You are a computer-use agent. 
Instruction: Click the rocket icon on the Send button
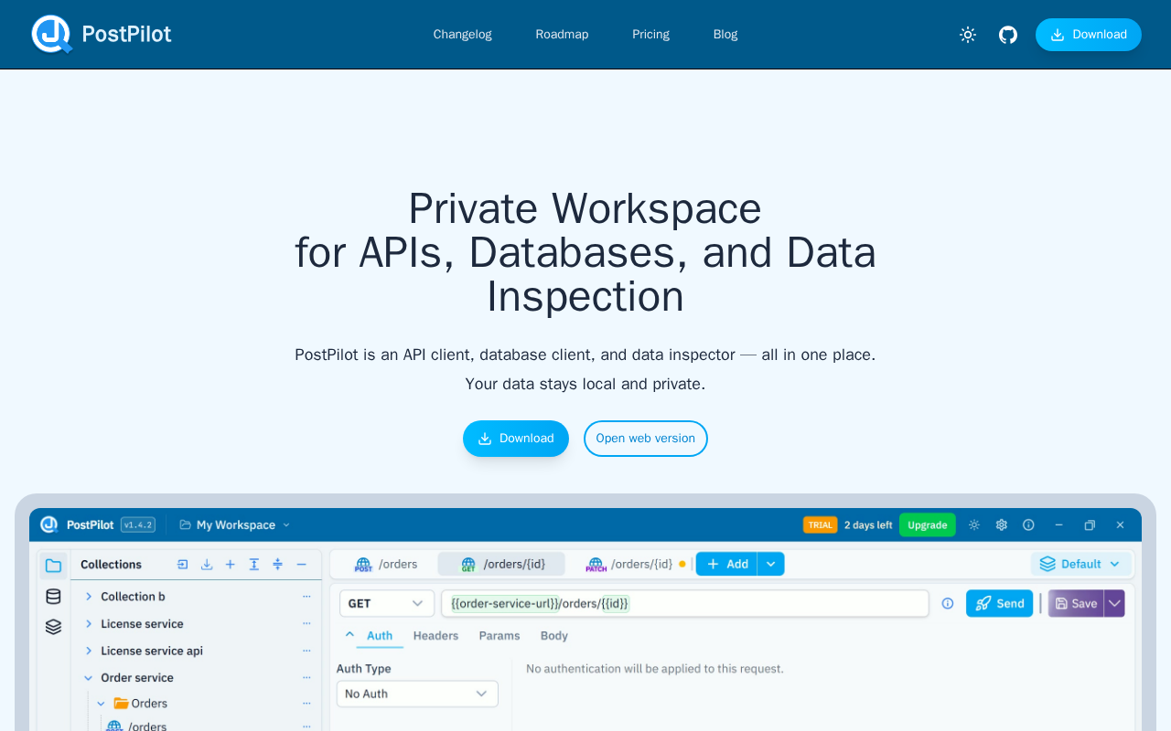point(983,604)
